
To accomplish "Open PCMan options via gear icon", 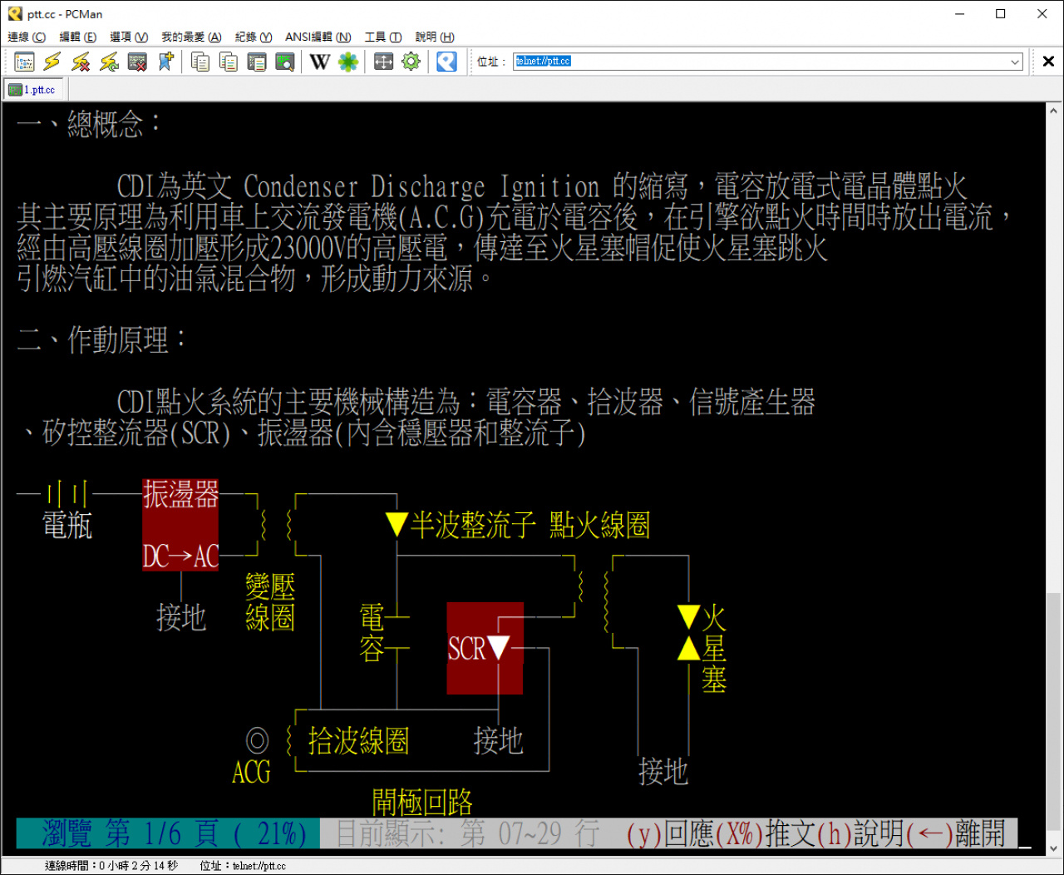I will 411,62.
